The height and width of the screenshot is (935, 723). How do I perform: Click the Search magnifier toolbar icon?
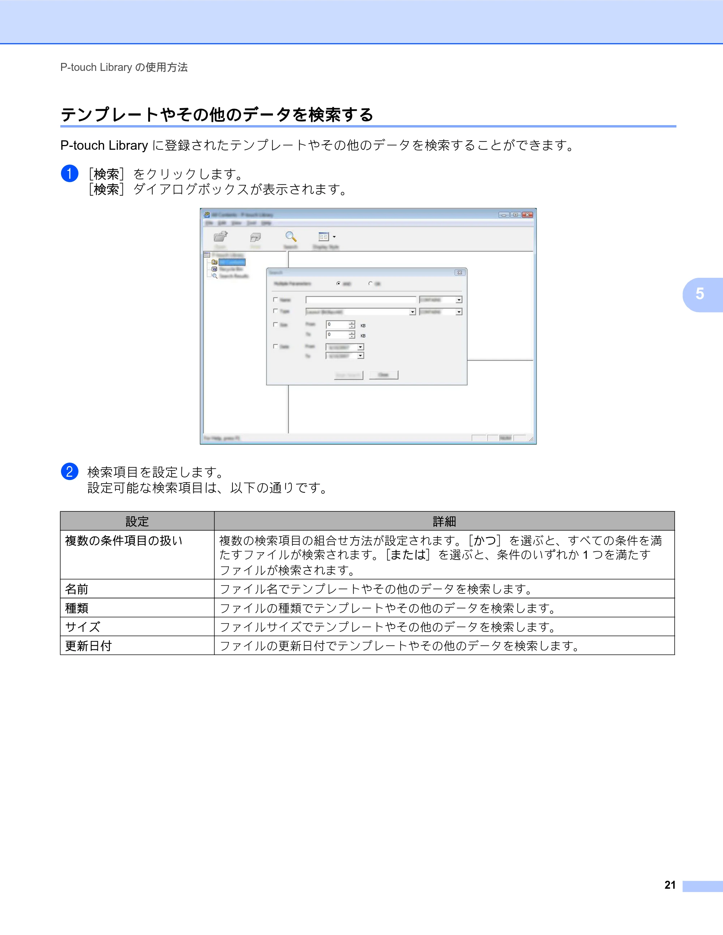pyautogui.click(x=291, y=236)
